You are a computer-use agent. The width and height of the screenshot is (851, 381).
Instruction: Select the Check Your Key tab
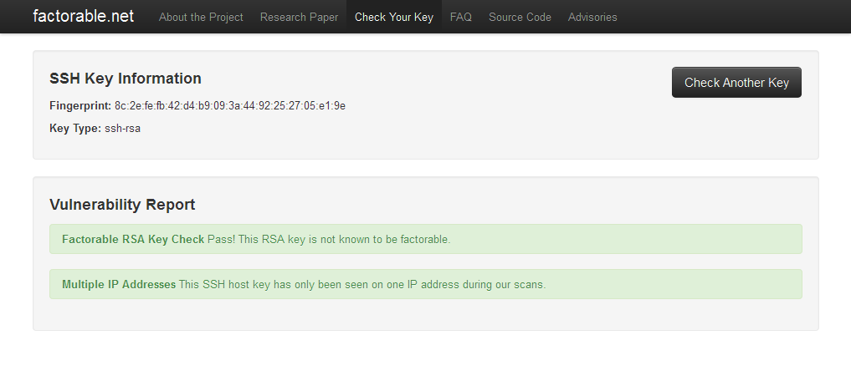pos(394,17)
